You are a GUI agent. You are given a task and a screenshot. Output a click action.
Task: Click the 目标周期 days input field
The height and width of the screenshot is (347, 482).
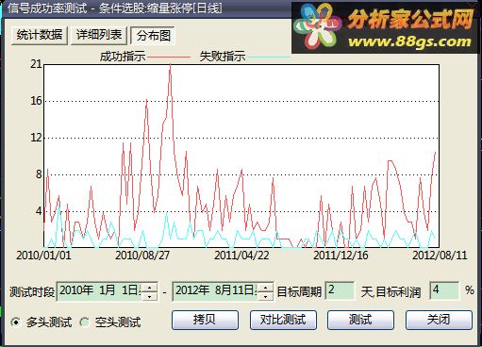pyautogui.click(x=340, y=290)
